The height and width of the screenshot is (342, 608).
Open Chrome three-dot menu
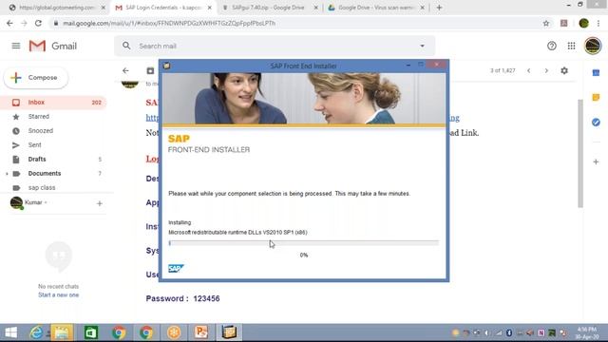tap(598, 23)
